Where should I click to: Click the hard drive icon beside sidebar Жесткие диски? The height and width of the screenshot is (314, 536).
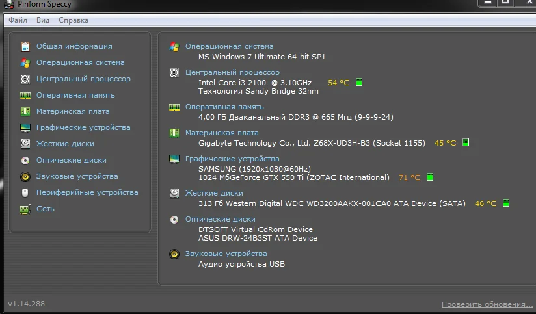pos(25,144)
